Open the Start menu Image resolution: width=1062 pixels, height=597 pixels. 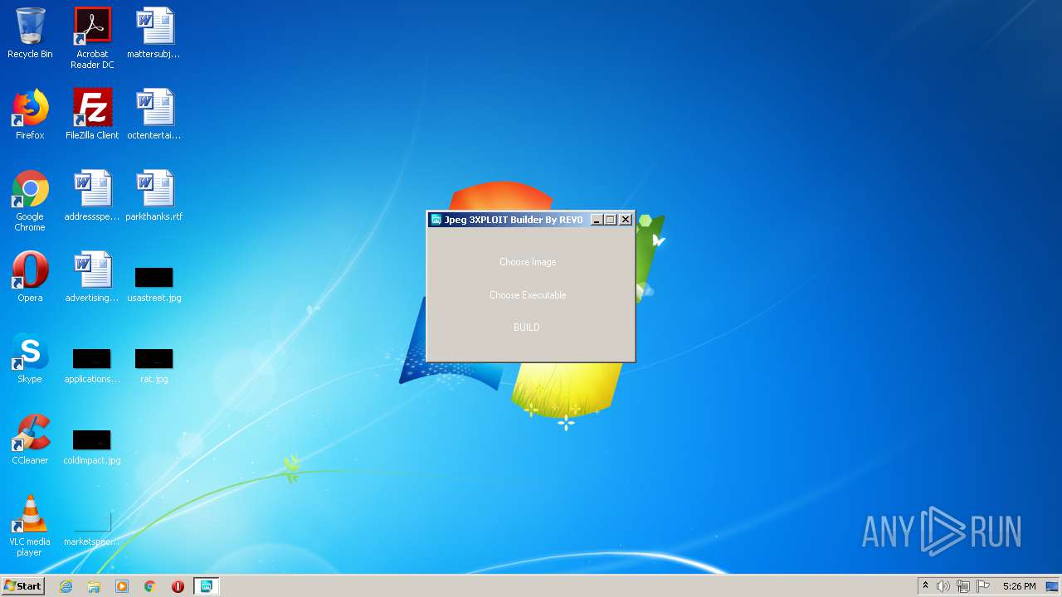click(23, 586)
